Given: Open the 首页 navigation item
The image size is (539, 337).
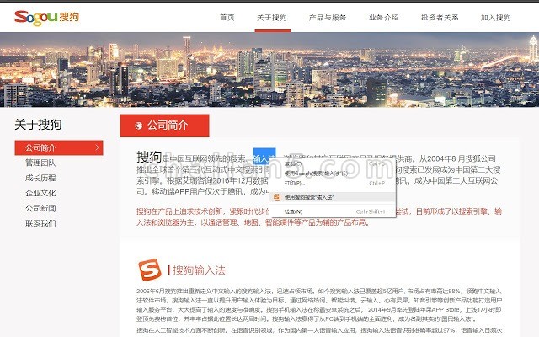Looking at the screenshot, I should click(x=227, y=18).
